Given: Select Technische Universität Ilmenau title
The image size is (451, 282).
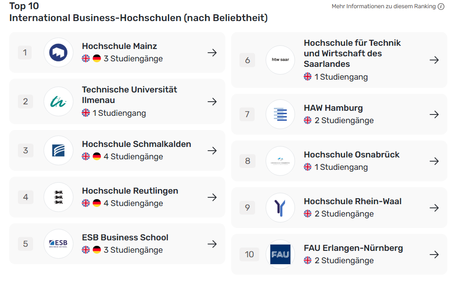Looking at the screenshot, I should [129, 95].
